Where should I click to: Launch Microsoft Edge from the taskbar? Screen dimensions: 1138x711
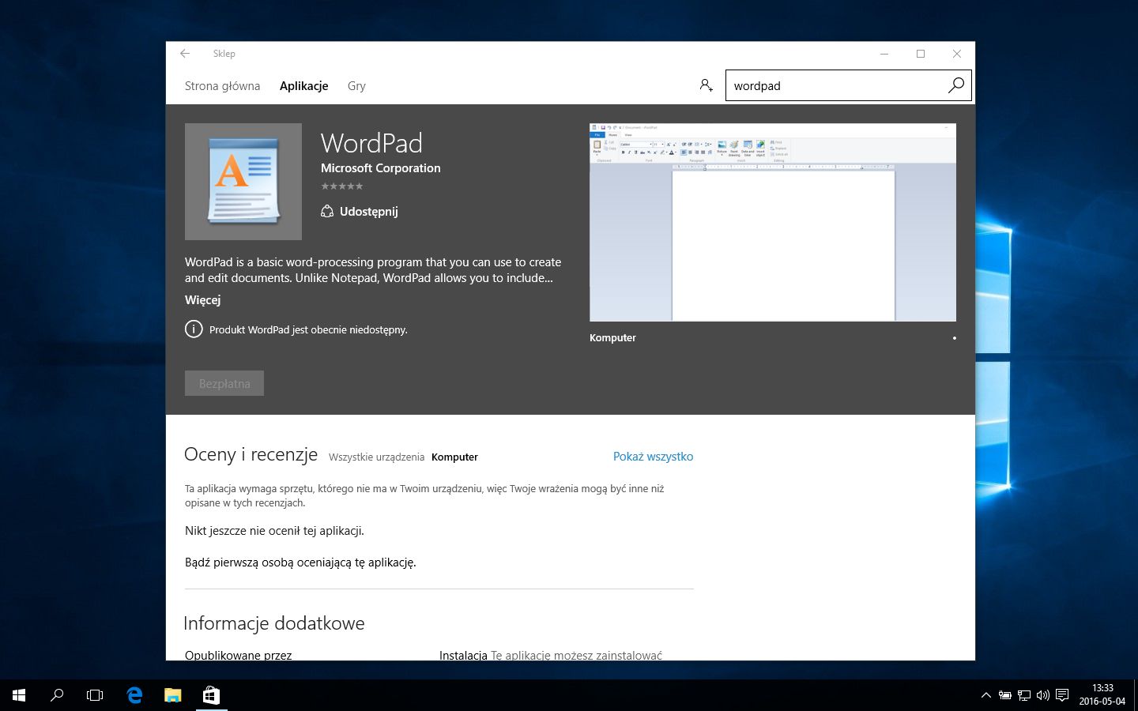[x=134, y=695]
